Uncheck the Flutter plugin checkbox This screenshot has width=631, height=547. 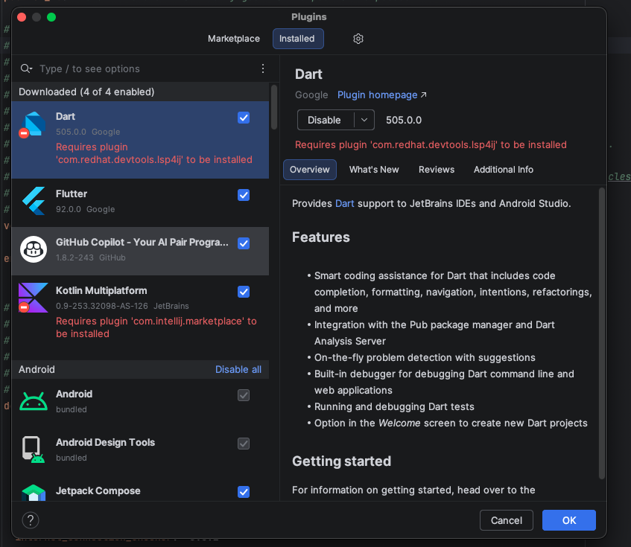pos(244,195)
